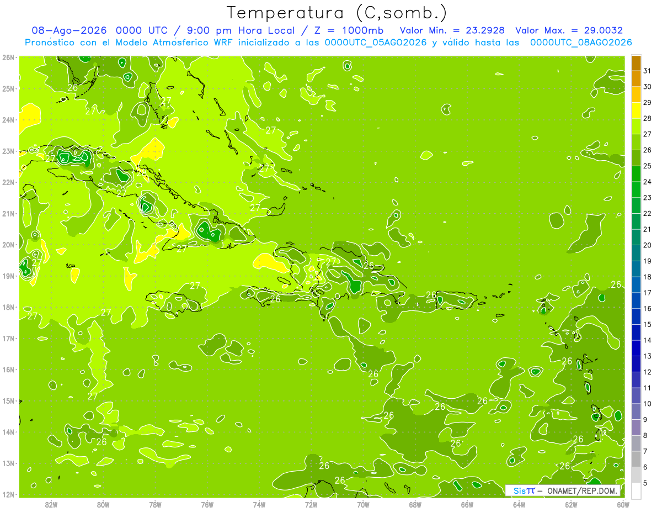The width and height of the screenshot is (662, 512).
Task: Click the gray legend swatch between 6 and 7
Action: point(636,459)
